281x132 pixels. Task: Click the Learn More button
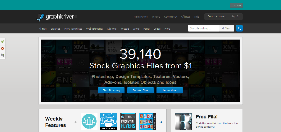pos(170,90)
